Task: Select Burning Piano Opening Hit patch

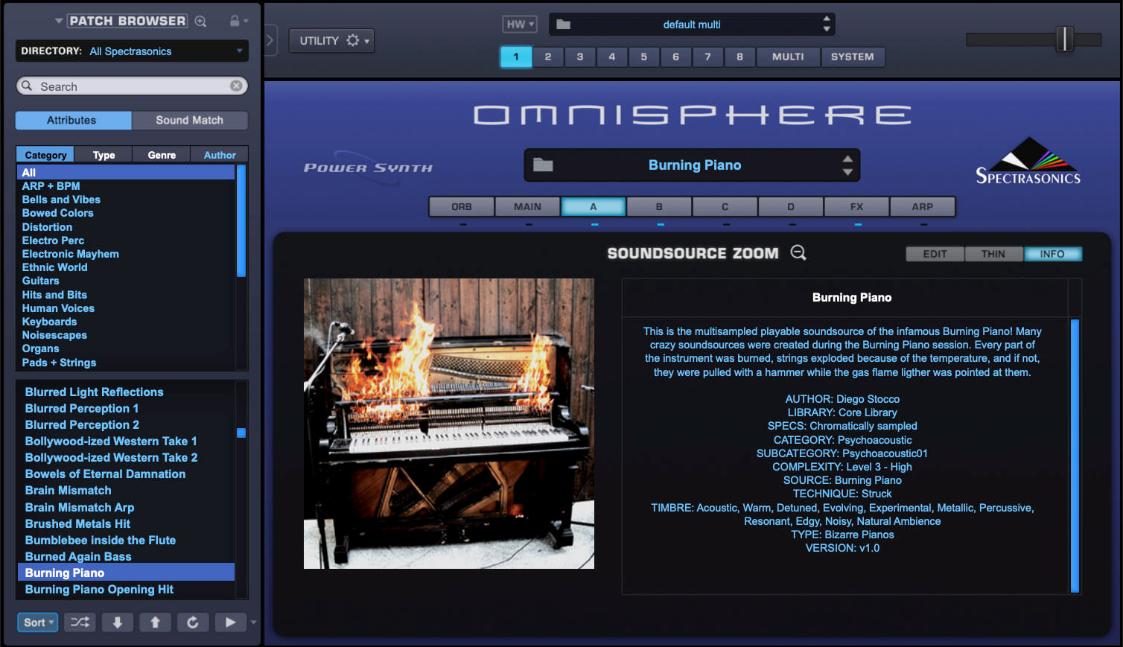Action: coord(99,589)
